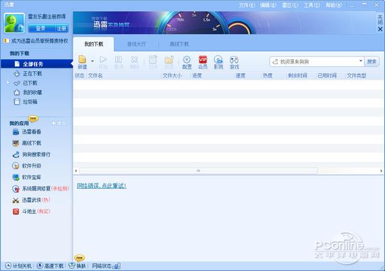Open the 编辑 menu
This screenshot has height=271, width=385.
tap(268, 5)
